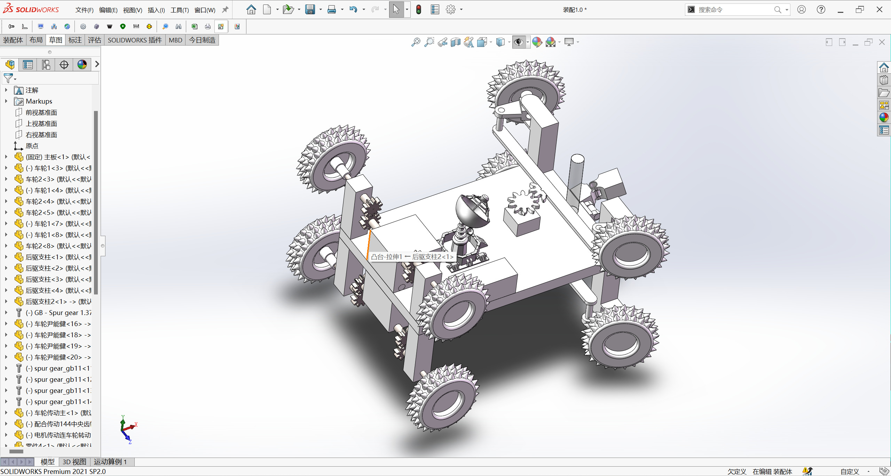891x476 pixels.
Task: Click the yellow cross symmetry icon
Action: click(x=149, y=26)
